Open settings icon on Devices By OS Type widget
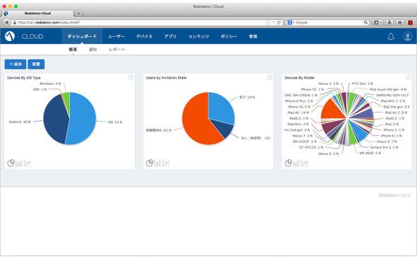The image size is (417, 259). (131, 77)
